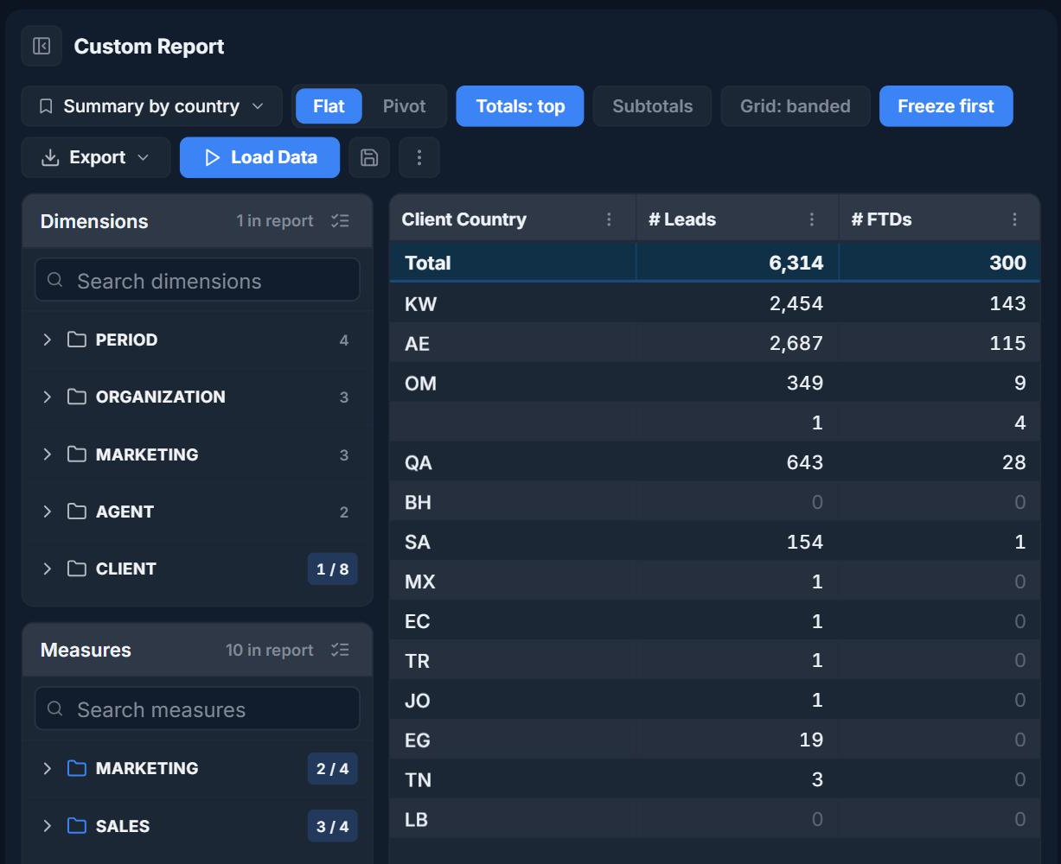Toggle Grid: banded option
This screenshot has height=864, width=1061.
coord(796,106)
